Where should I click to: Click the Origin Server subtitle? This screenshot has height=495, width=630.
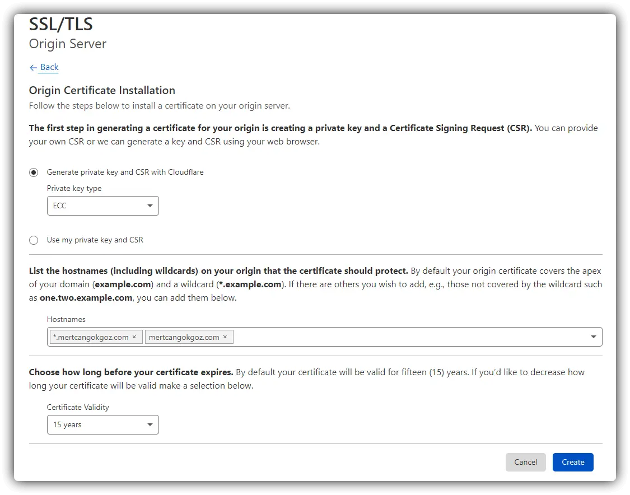(x=68, y=44)
